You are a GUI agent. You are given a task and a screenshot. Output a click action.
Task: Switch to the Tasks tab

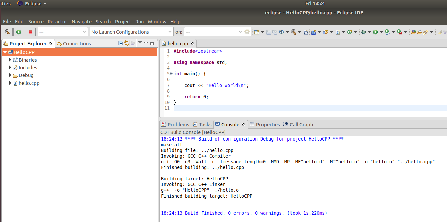[202, 124]
